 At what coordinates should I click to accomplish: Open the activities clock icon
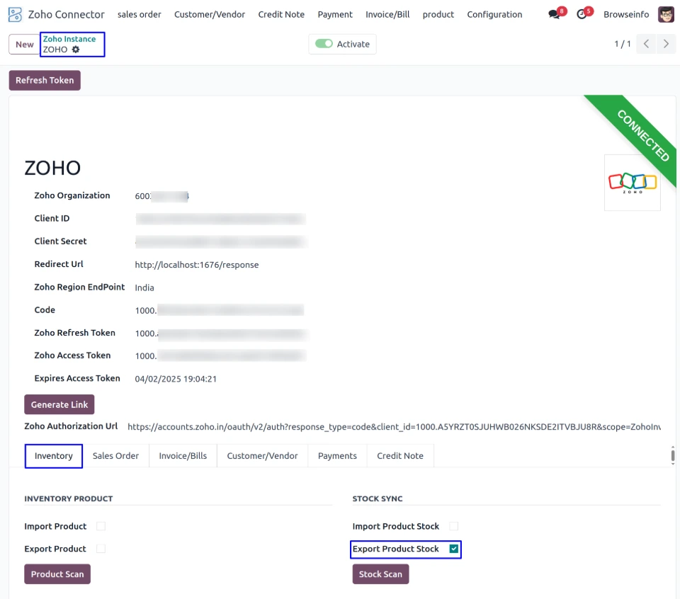click(582, 15)
